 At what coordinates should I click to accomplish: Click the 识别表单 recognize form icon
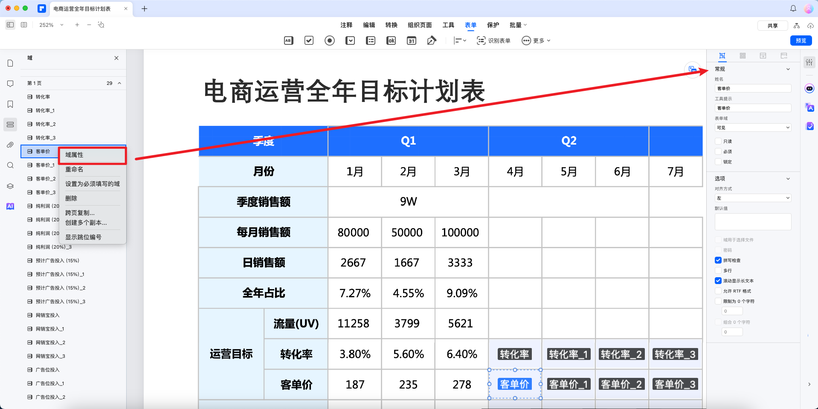click(x=481, y=41)
